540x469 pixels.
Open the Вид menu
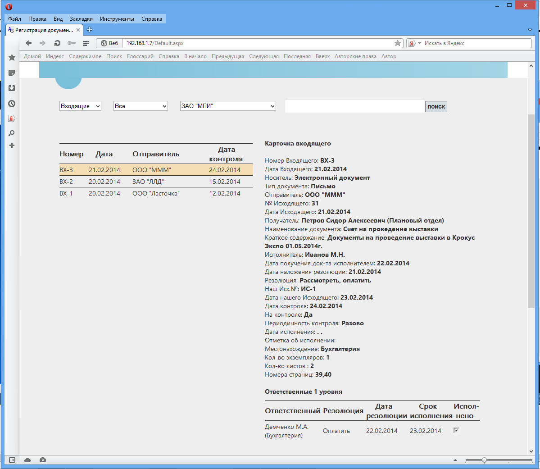point(58,18)
